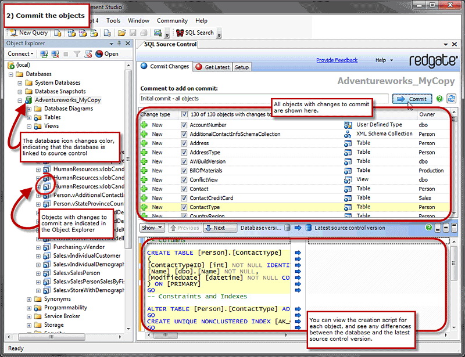Click the refresh icon beside Commit
This screenshot has height=357, width=465.
coord(452,99)
